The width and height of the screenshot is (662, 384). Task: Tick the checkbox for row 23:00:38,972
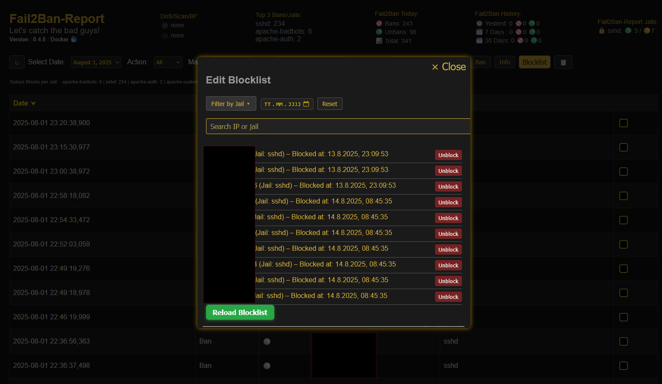[x=624, y=172]
